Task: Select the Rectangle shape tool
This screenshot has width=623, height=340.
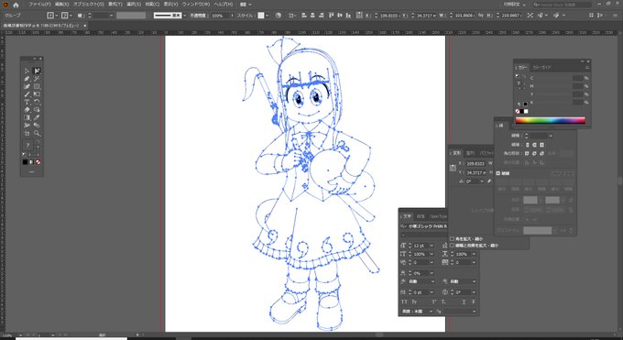Action: click(37, 86)
